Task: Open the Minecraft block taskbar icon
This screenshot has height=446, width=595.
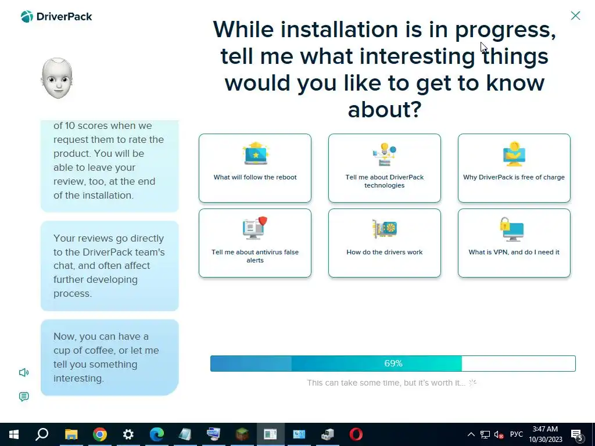Action: 242,434
